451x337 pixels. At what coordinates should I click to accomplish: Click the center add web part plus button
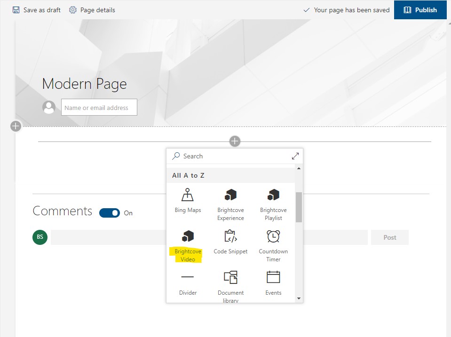point(235,141)
